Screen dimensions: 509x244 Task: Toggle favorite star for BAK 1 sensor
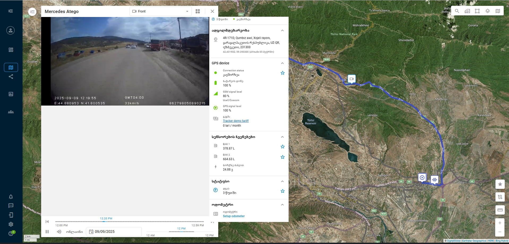283,147
